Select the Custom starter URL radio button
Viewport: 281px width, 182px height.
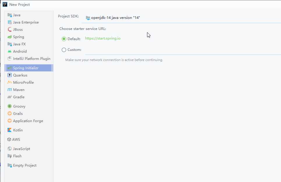point(64,50)
